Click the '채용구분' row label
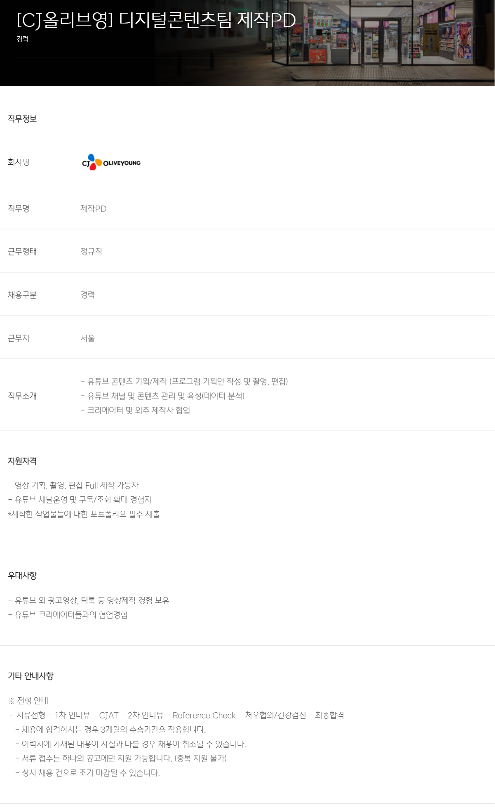 [x=22, y=295]
